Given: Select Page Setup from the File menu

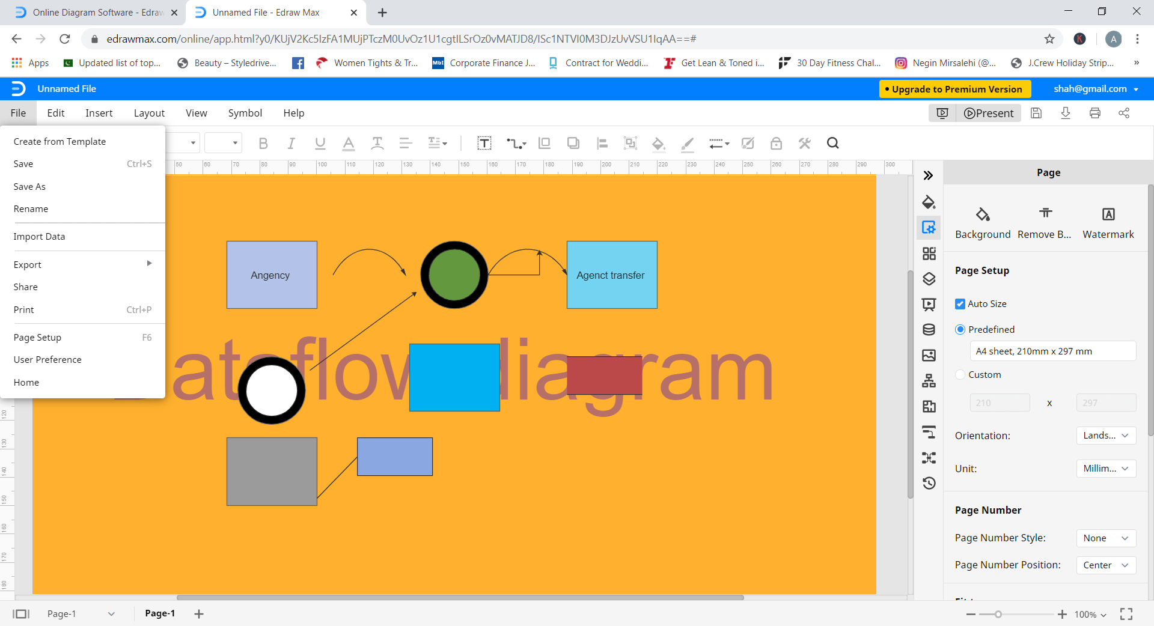Looking at the screenshot, I should (37, 337).
